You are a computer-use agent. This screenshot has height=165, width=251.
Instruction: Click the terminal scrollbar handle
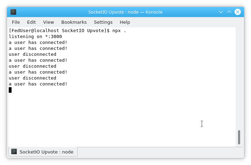pos(239,137)
